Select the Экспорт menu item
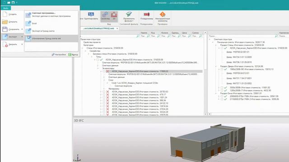Viewport: 289px width, 162px height. 12,37
